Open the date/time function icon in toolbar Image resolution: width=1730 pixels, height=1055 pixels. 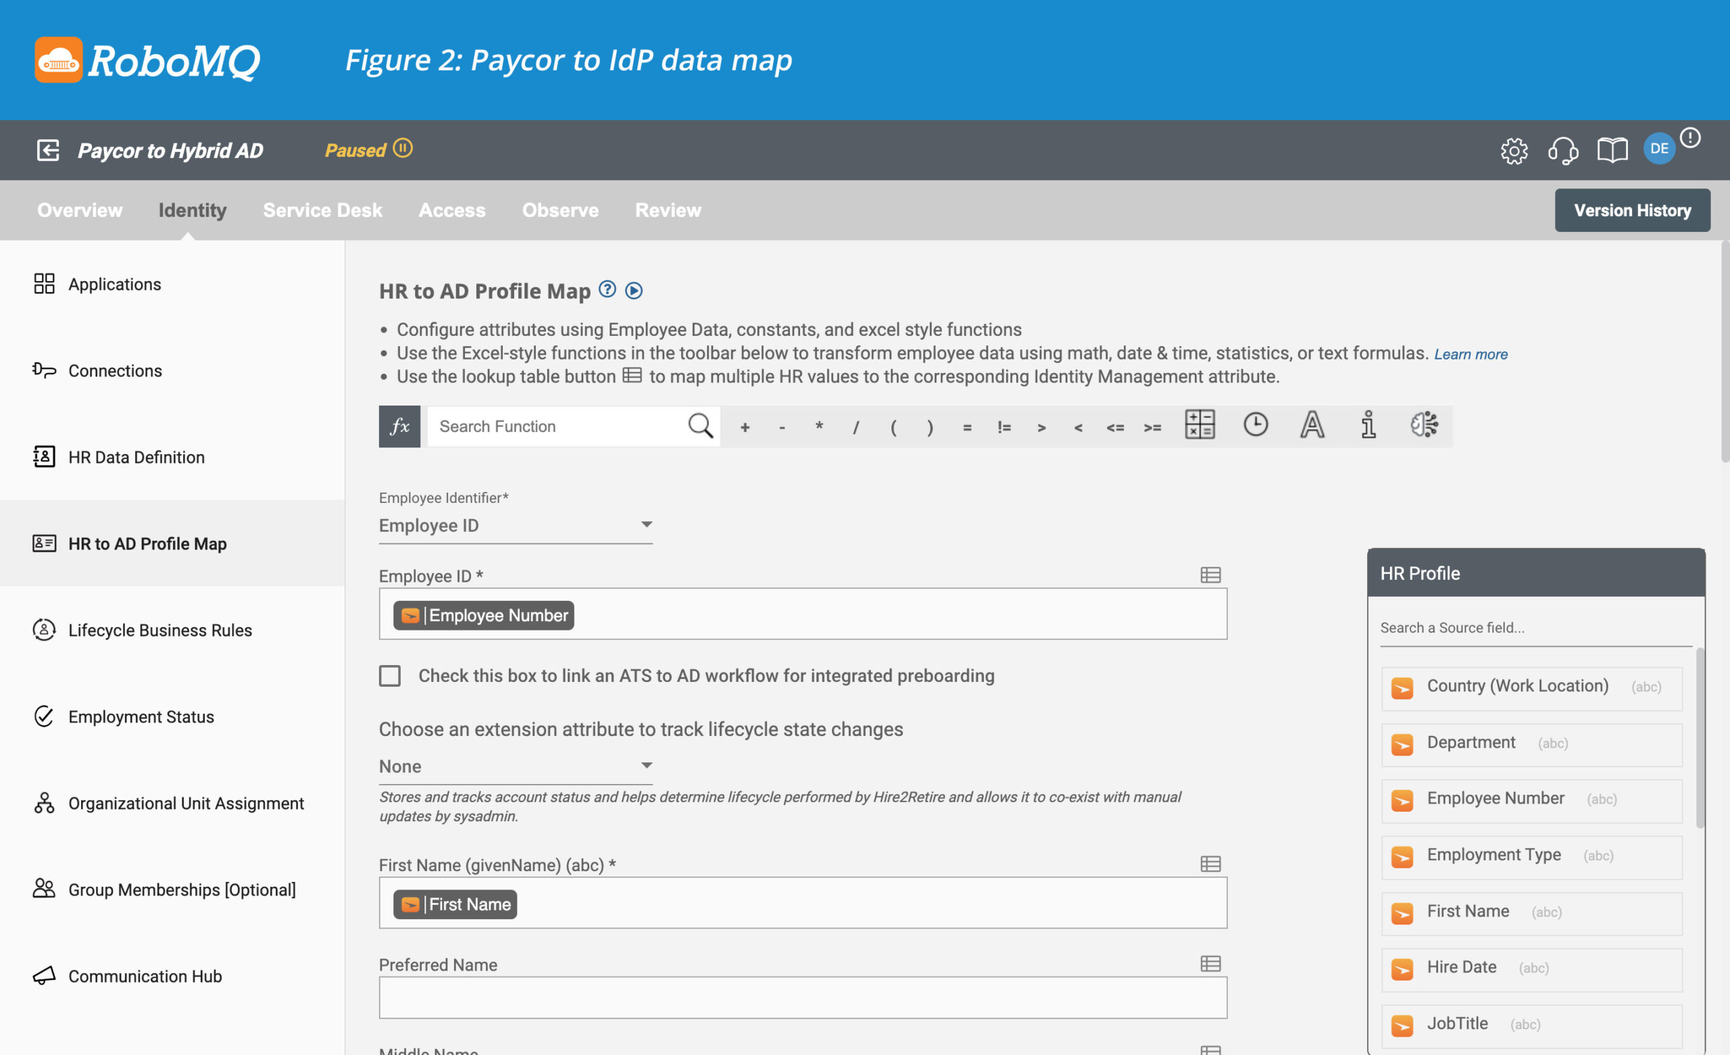[1256, 425]
